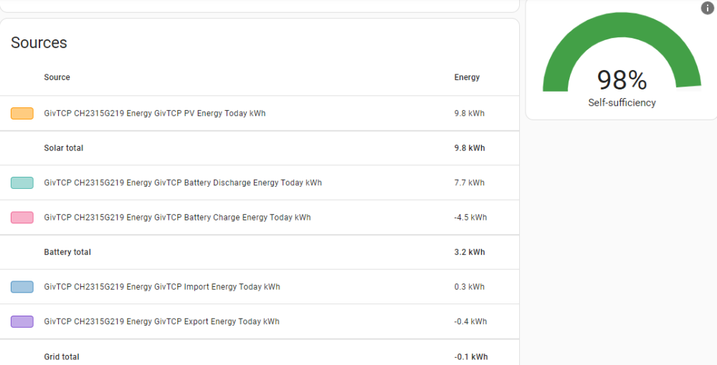Image resolution: width=717 pixels, height=365 pixels.
Task: Select the blue Import Energy color swatch
Action: [22, 287]
